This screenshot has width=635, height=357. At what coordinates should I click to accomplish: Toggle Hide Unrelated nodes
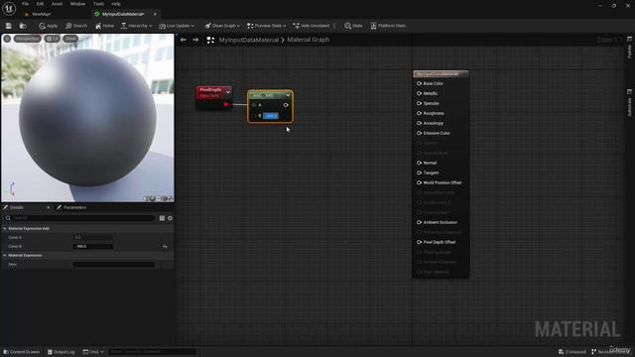tap(311, 26)
